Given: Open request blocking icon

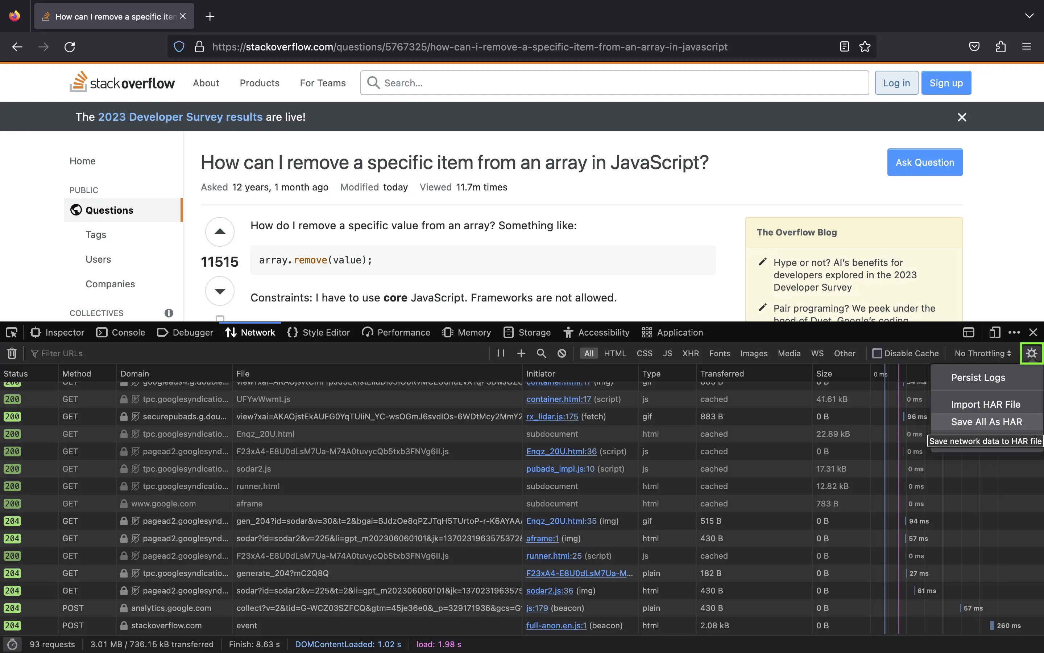Looking at the screenshot, I should click(x=562, y=353).
